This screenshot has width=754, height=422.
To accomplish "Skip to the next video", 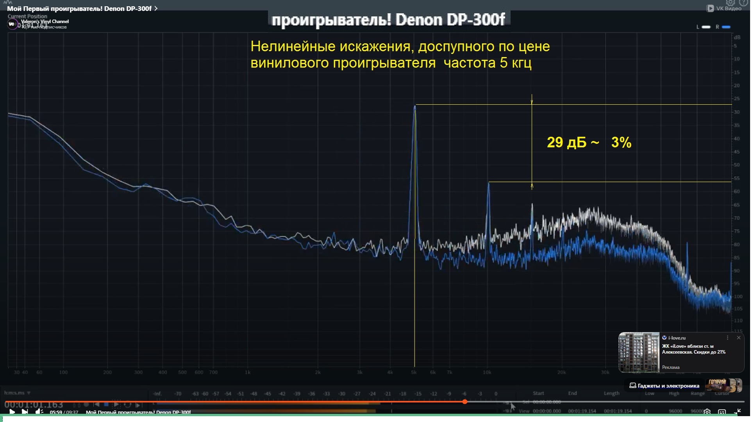I will click(25, 411).
